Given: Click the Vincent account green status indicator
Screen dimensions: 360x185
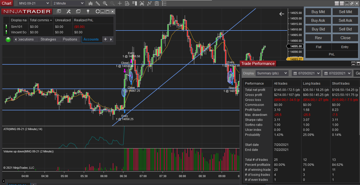Looking at the screenshot, I should 6,32.
